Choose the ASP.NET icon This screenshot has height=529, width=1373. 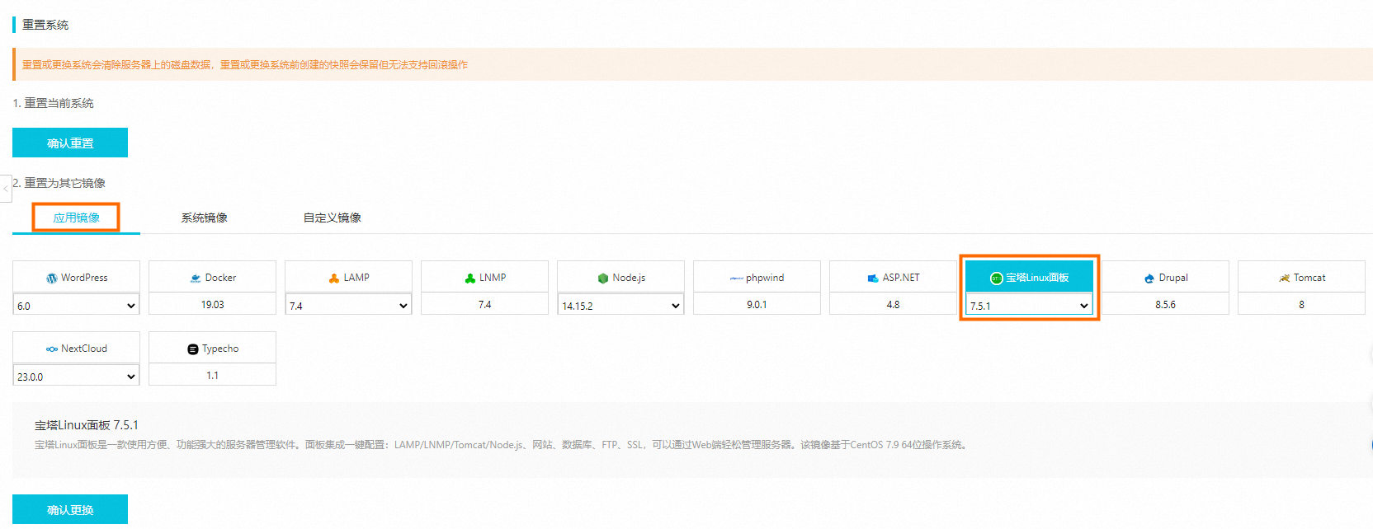[x=873, y=279]
